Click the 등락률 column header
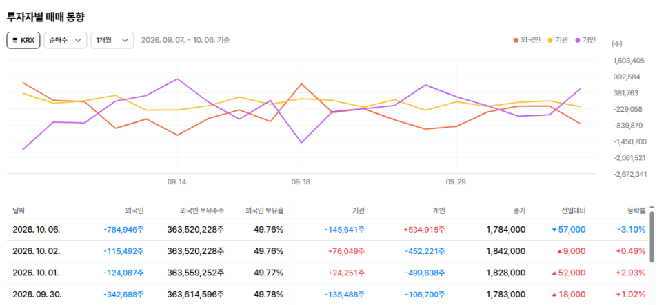Viewport: 666px width, 305px height. point(636,210)
